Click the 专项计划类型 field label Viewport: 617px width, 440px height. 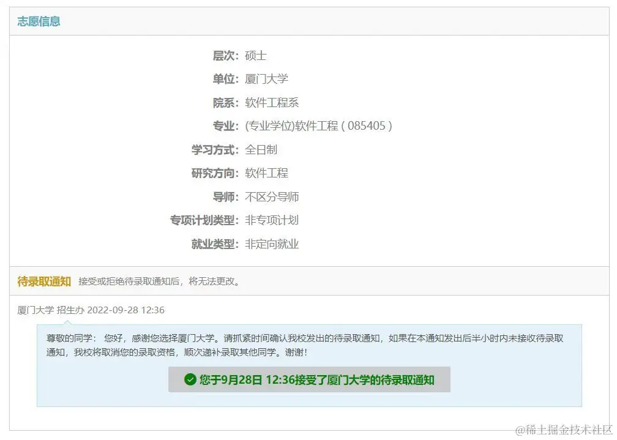204,220
